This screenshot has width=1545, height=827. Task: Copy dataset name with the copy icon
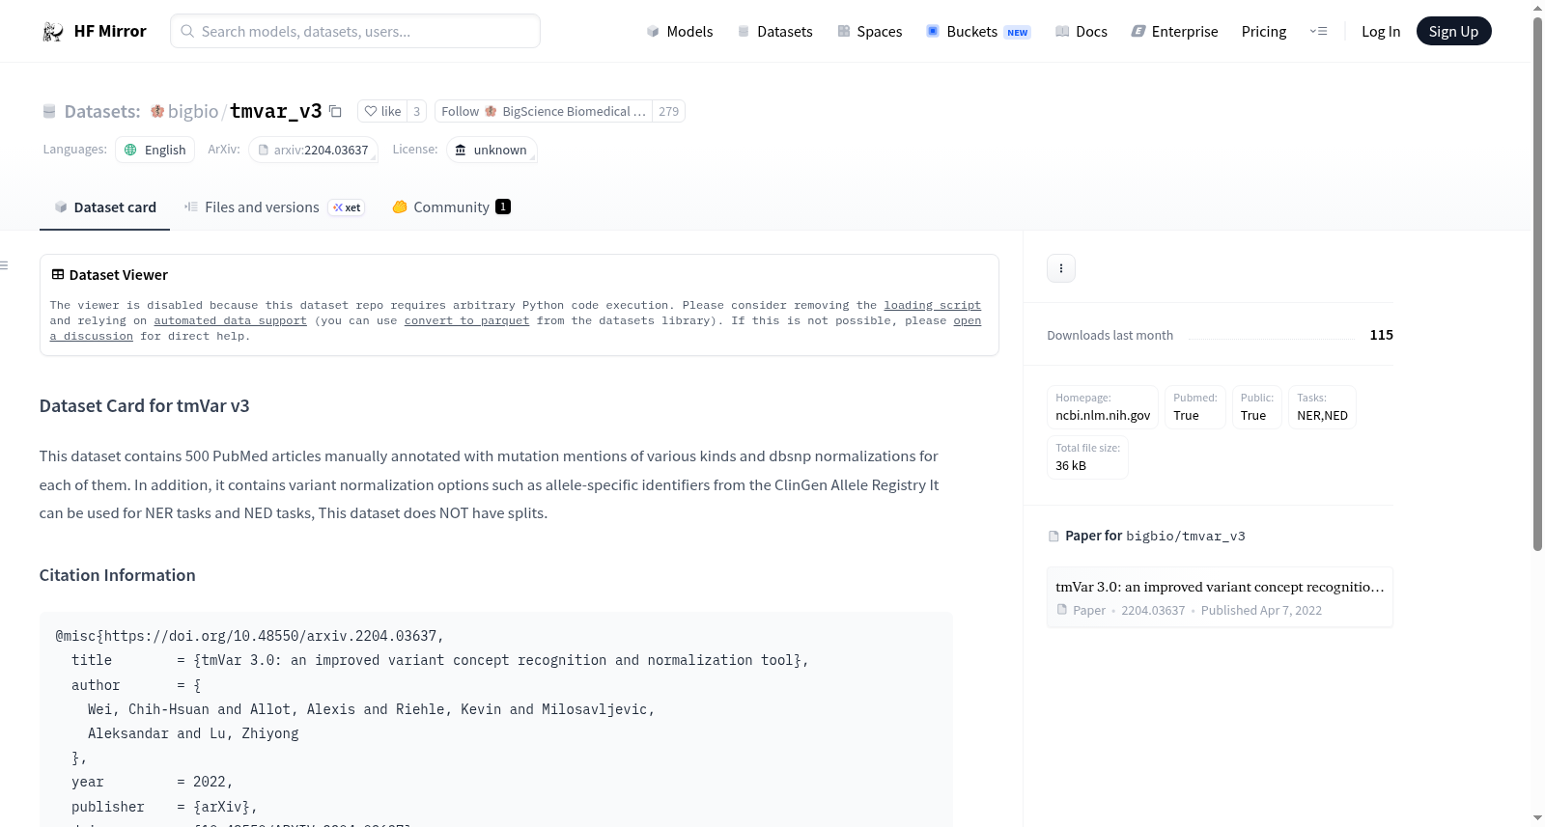pos(335,111)
